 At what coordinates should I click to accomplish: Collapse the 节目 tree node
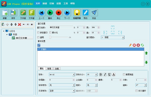click(7, 34)
